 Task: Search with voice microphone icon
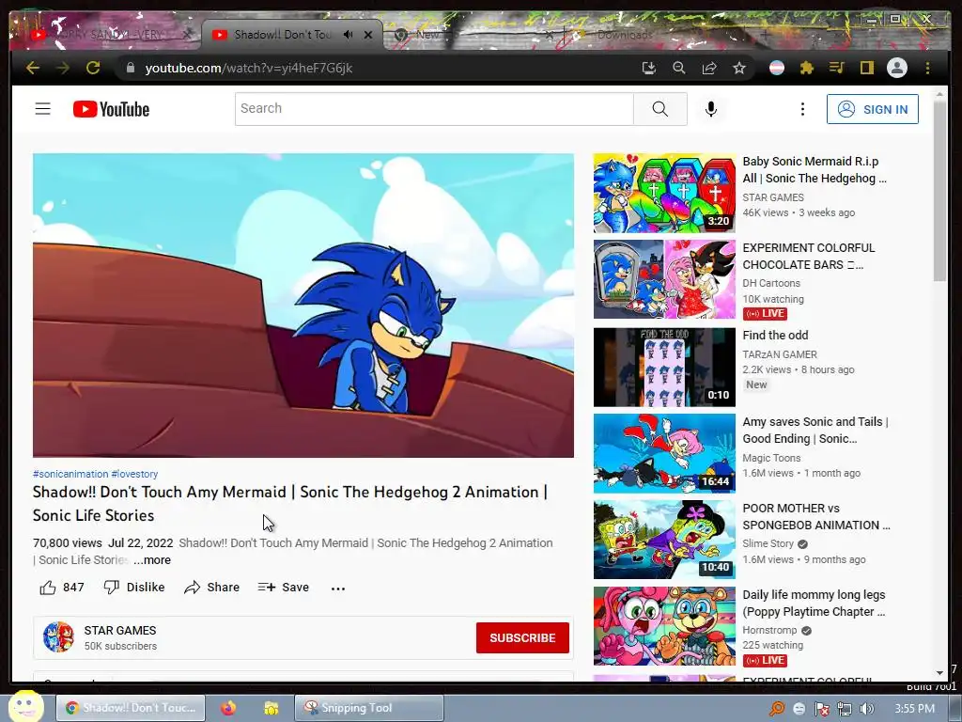[711, 109]
